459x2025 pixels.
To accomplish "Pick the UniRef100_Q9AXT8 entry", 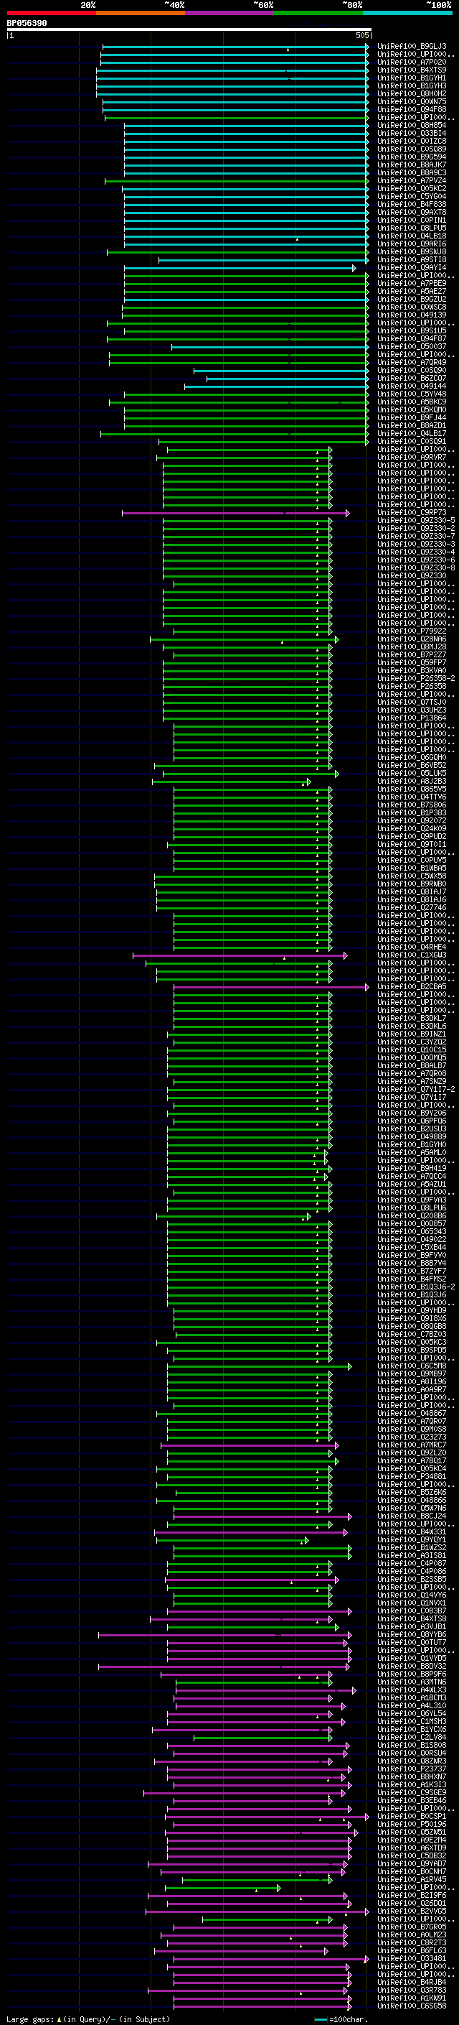I will (412, 212).
